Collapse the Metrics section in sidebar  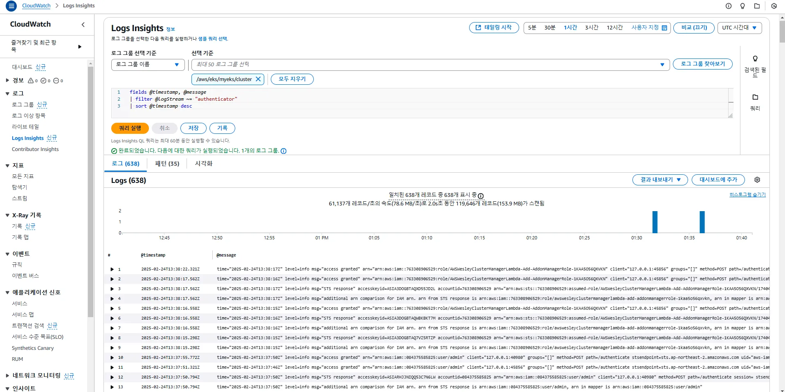pyautogui.click(x=7, y=166)
